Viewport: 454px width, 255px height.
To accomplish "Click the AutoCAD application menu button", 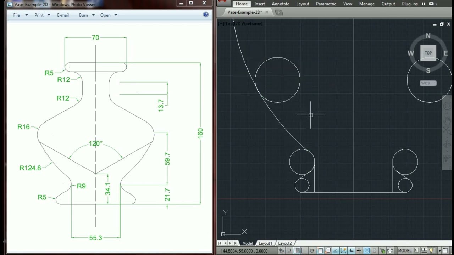I will point(223,2).
